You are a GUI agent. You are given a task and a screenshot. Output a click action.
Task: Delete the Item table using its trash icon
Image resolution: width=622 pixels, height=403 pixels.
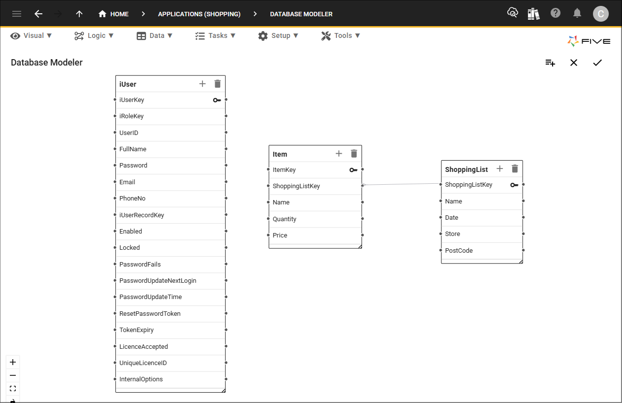[354, 153]
